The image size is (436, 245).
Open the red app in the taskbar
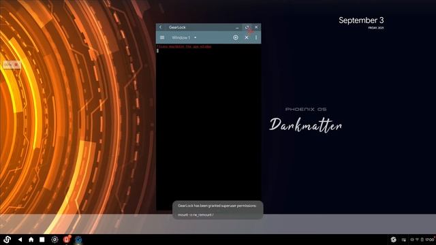(x=67, y=240)
